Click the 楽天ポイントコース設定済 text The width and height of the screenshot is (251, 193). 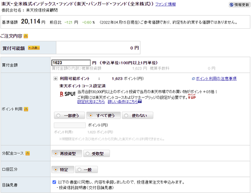point(82,86)
